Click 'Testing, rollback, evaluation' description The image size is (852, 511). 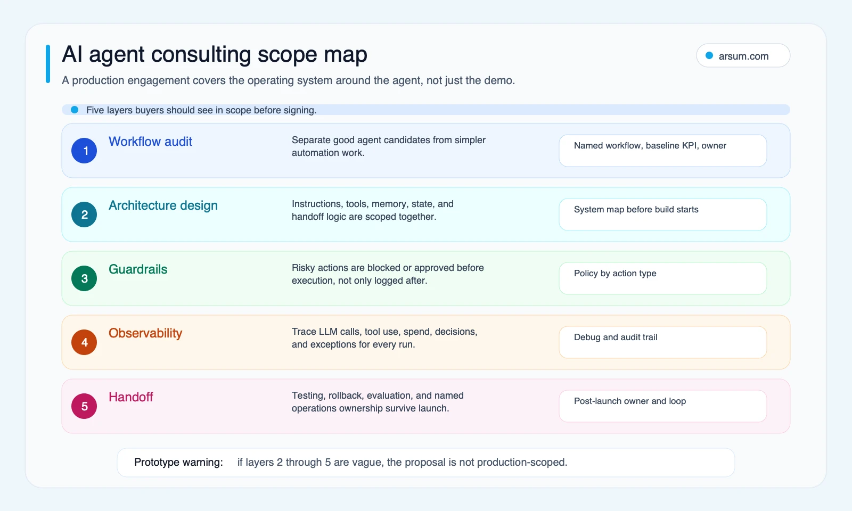point(378,402)
